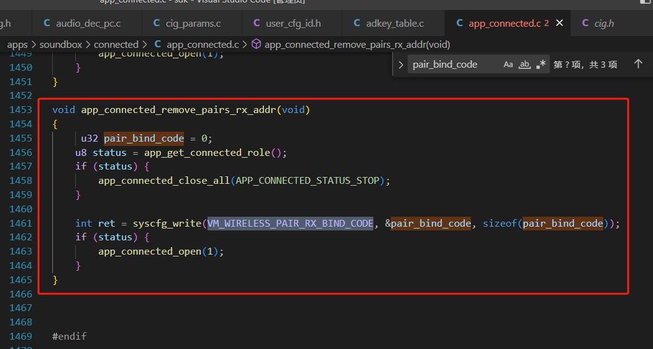Viewport: 653px width, 349px height.
Task: Click the selected VM_WIRELESS_PAIR_RX_BIND_CODE macro
Action: [290, 224]
